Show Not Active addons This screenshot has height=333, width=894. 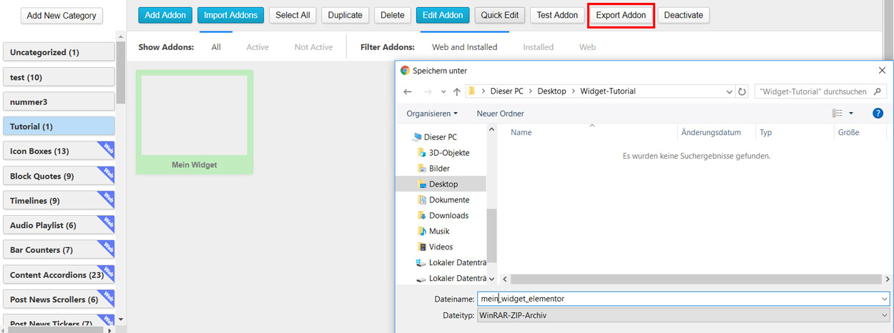tap(314, 47)
